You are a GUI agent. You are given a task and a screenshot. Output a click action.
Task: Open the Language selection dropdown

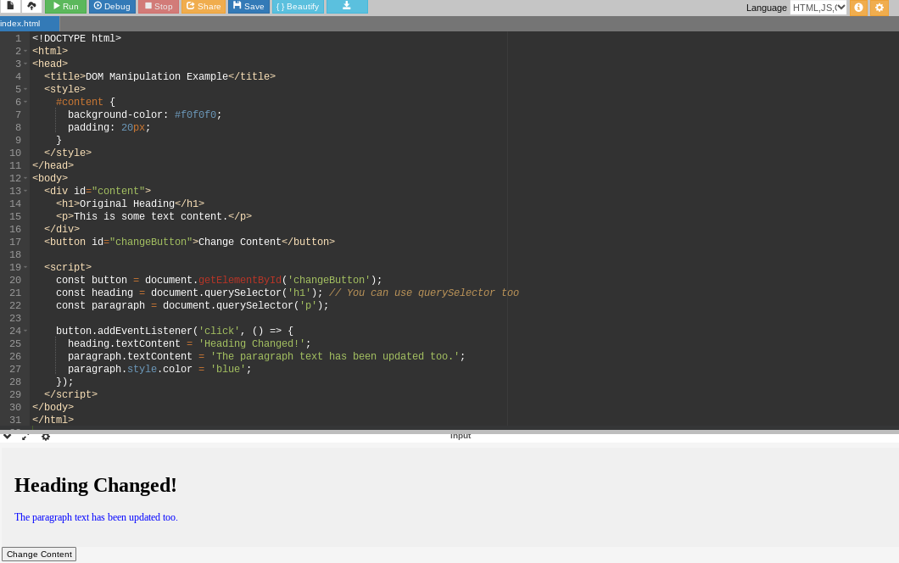[x=818, y=8]
